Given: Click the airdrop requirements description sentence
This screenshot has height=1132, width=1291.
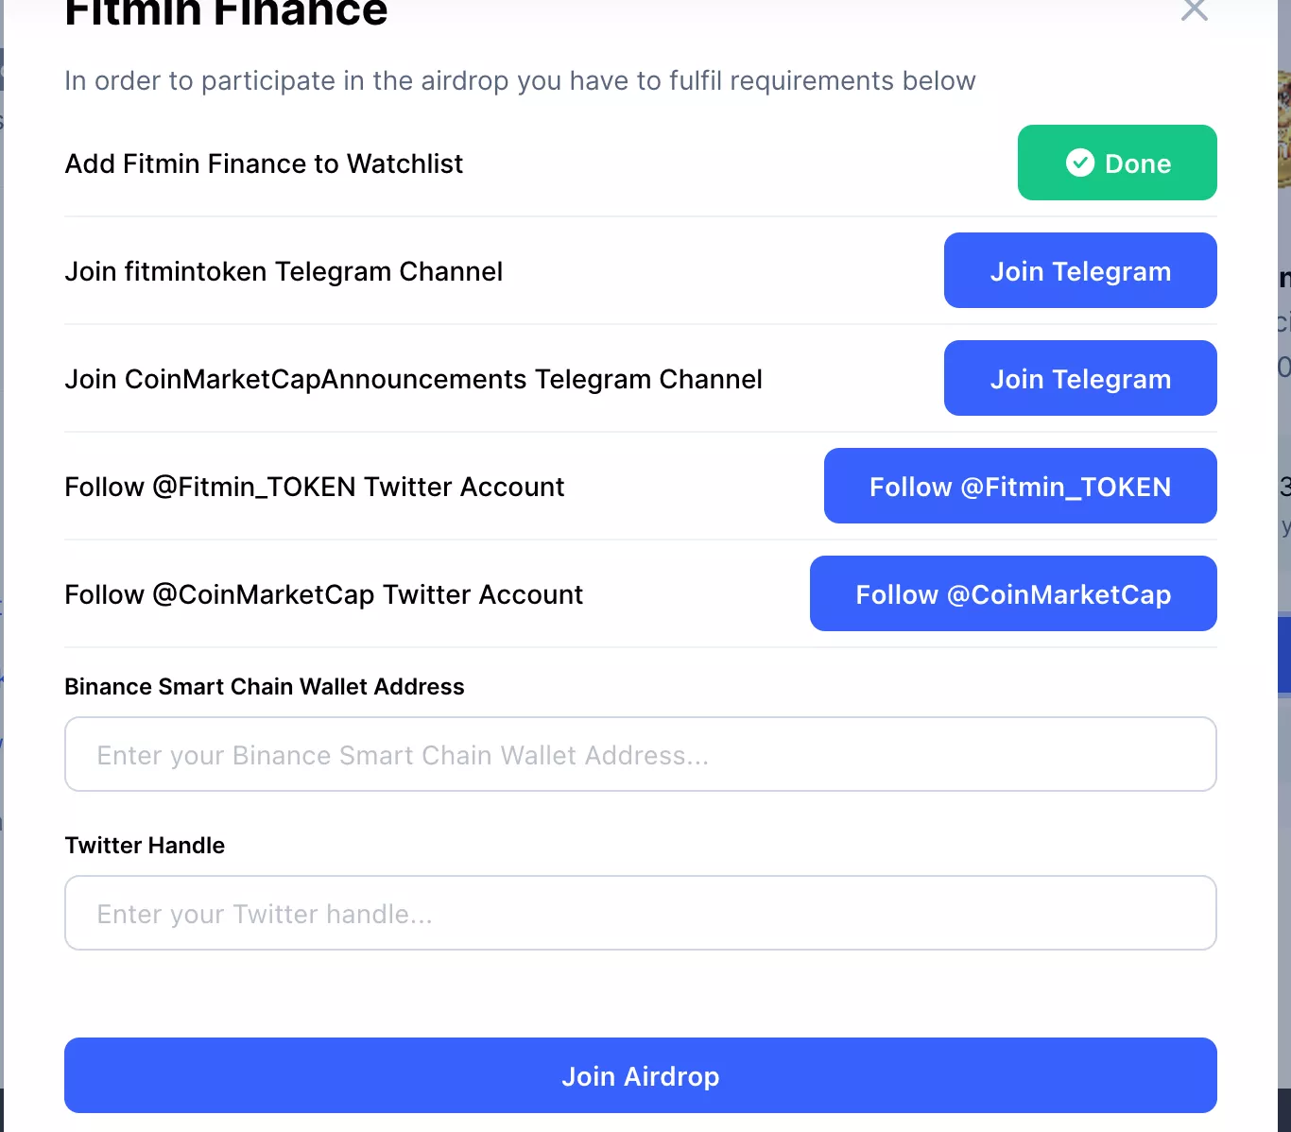Looking at the screenshot, I should 520,81.
